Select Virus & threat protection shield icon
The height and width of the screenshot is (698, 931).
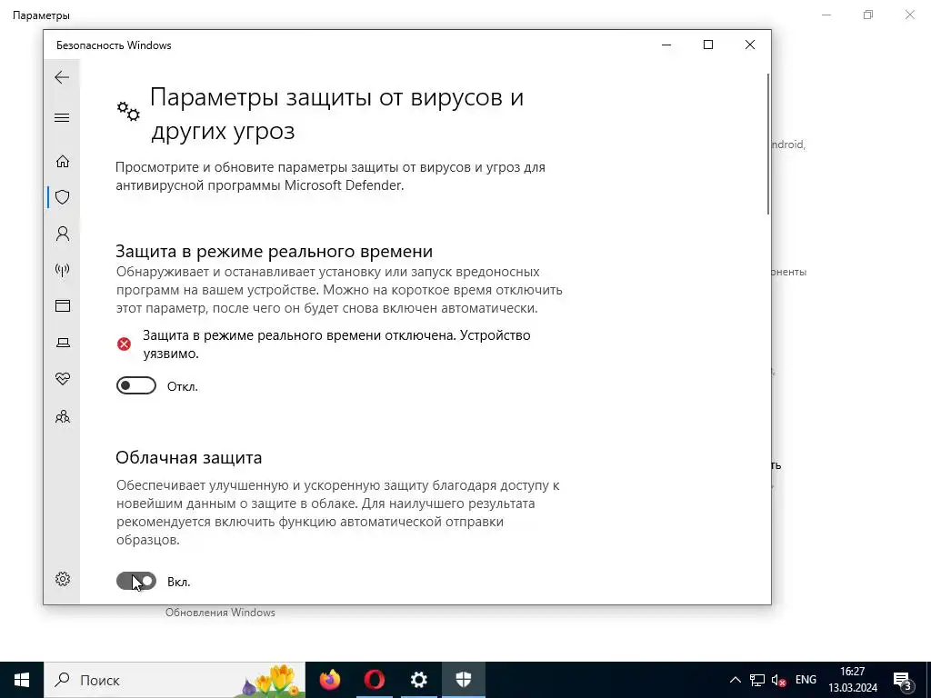click(x=63, y=197)
